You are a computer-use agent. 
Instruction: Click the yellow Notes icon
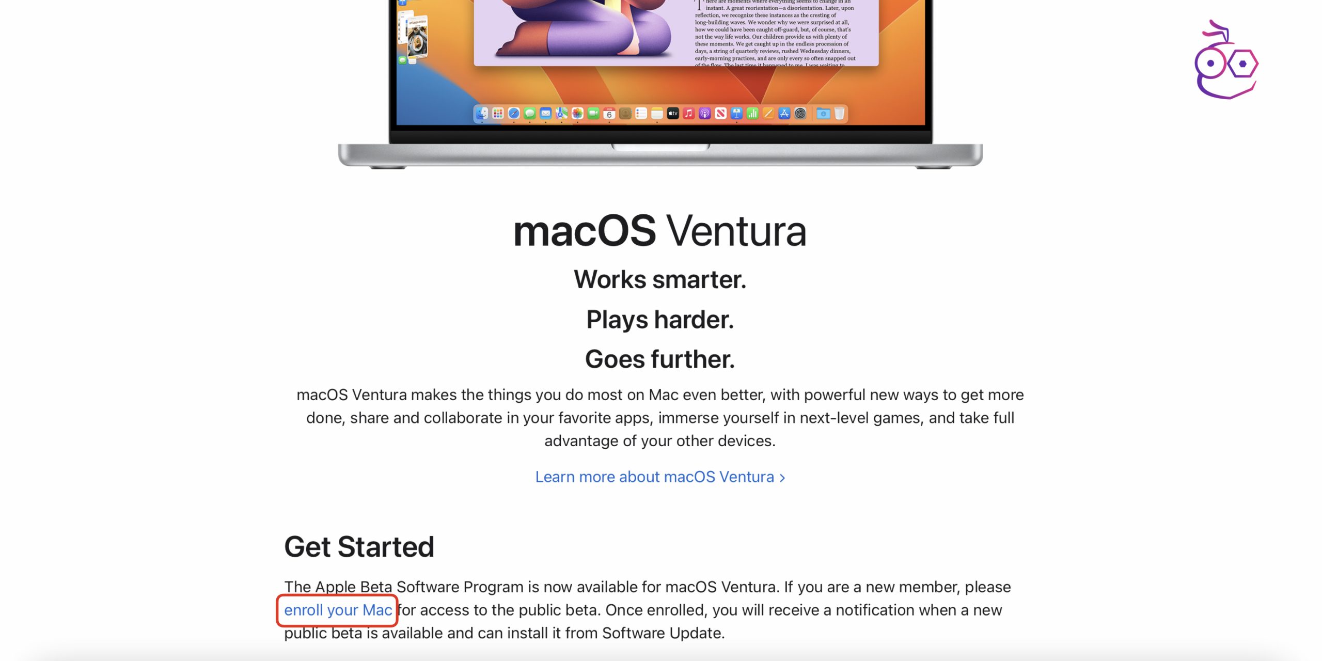coord(657,113)
